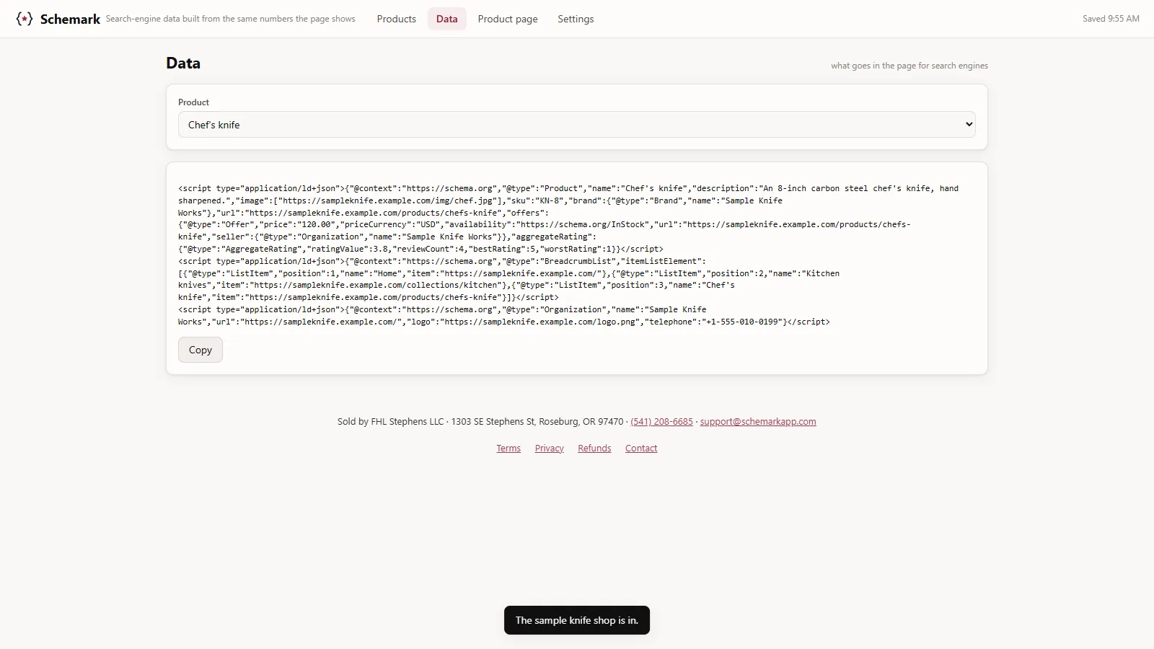The height and width of the screenshot is (649, 1154).
Task: Call the (541) 208-6685 phone link
Action: (661, 422)
